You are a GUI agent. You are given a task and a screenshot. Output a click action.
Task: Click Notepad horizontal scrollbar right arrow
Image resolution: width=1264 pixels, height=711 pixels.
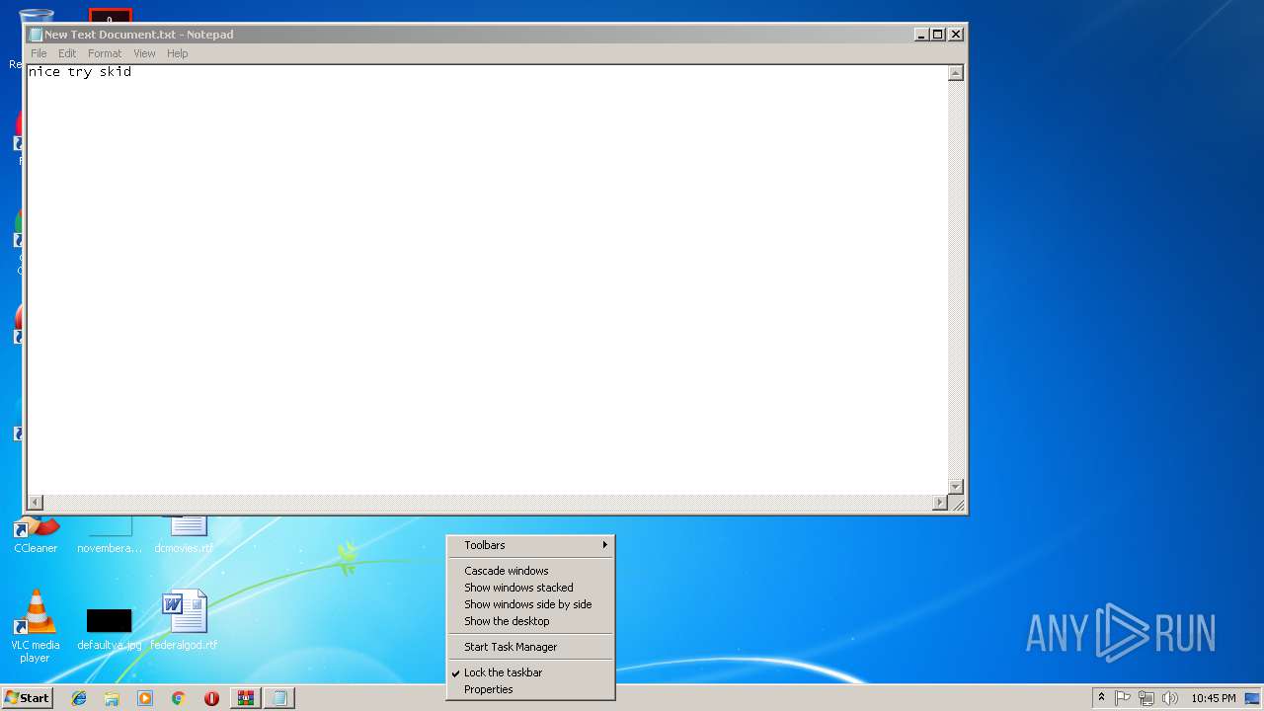(x=940, y=503)
